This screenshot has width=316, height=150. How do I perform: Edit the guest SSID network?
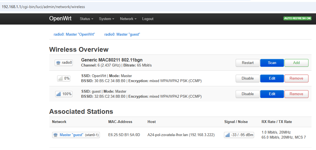click(x=272, y=94)
